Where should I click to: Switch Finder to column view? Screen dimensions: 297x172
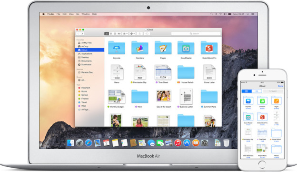(x=115, y=33)
